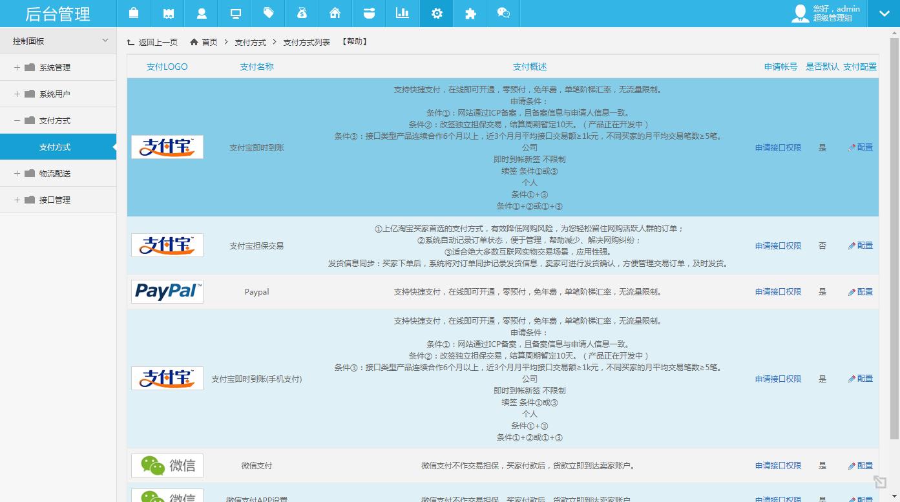Click the Alipay logo in 支付宝即时到账 row
Viewport: 900px width, 502px height.
pyautogui.click(x=167, y=147)
